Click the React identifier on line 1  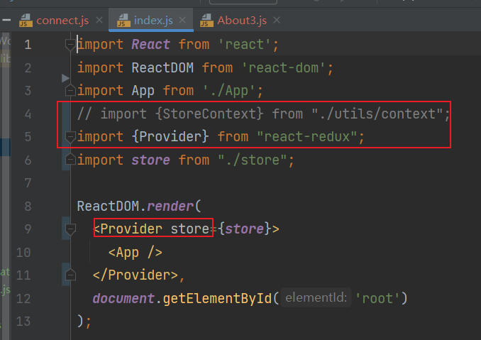tap(150, 45)
